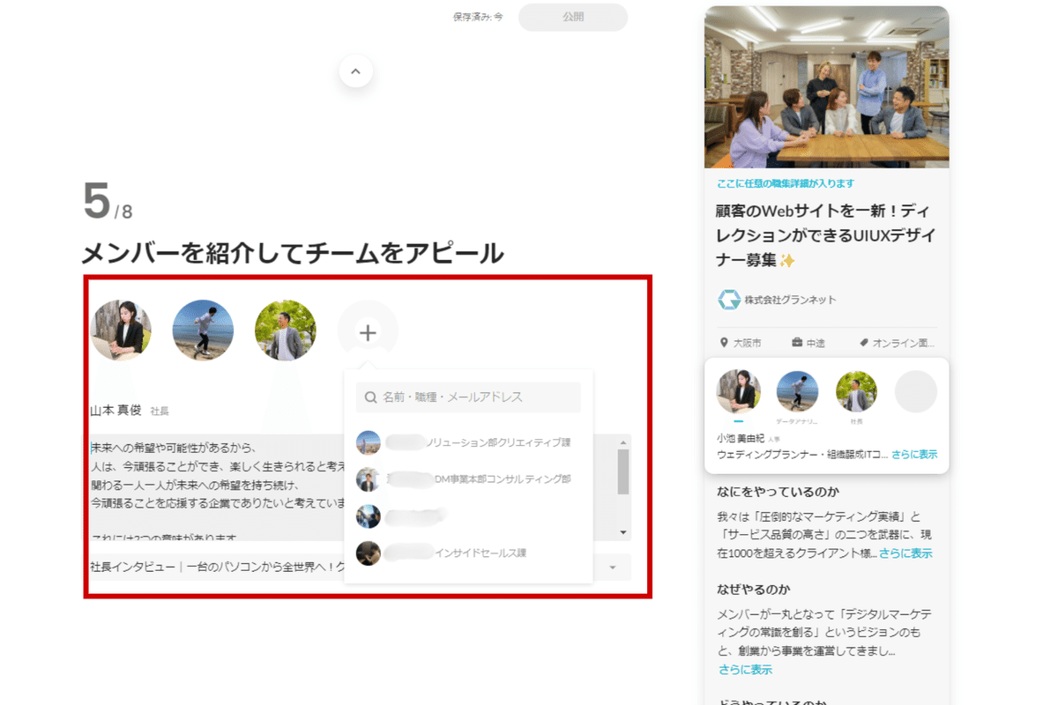Open the ここに任意の職種詳細が入ります link
The width and height of the screenshot is (1058, 705).
[x=786, y=183]
